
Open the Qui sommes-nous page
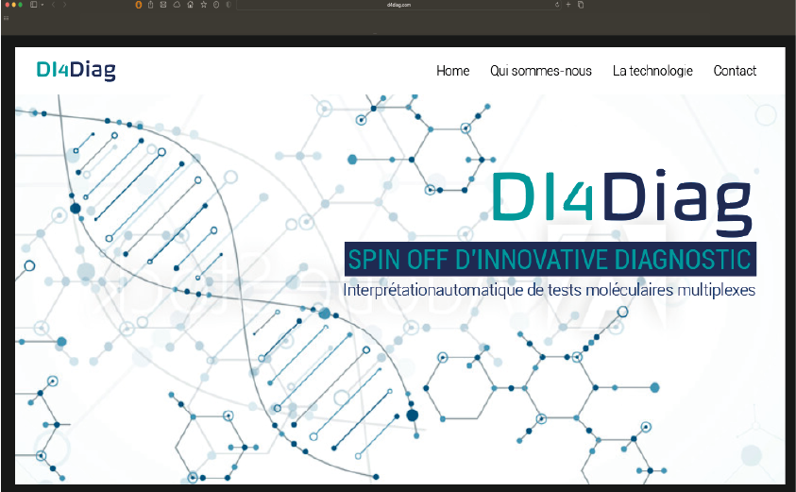point(540,71)
